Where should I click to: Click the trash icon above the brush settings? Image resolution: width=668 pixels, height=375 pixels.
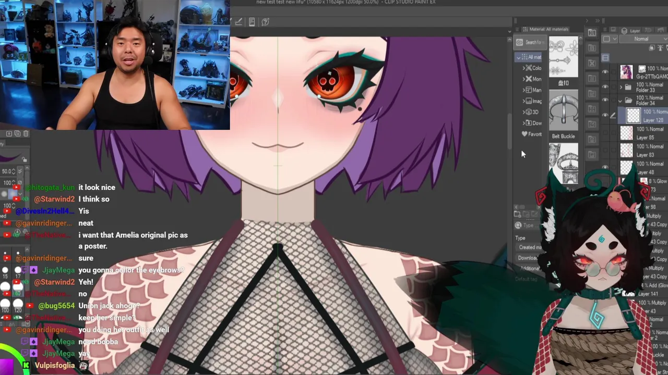26,134
